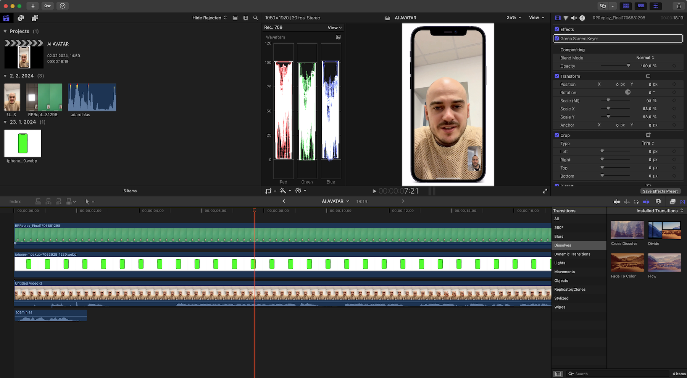Image resolution: width=687 pixels, height=378 pixels.
Task: Open the Crop Type Trim dropdown
Action: tap(648, 143)
